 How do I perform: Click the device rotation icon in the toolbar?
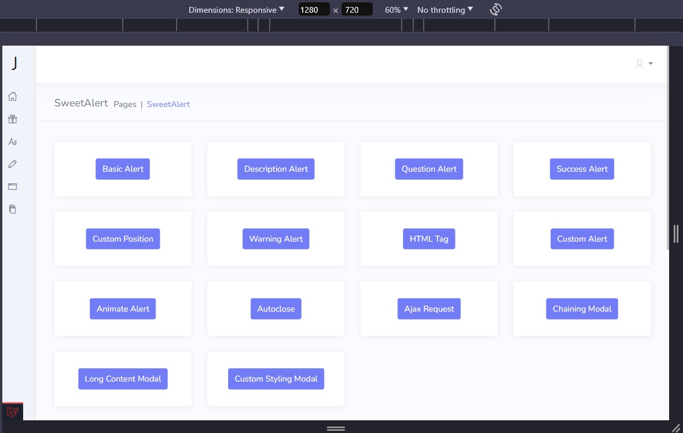click(495, 9)
